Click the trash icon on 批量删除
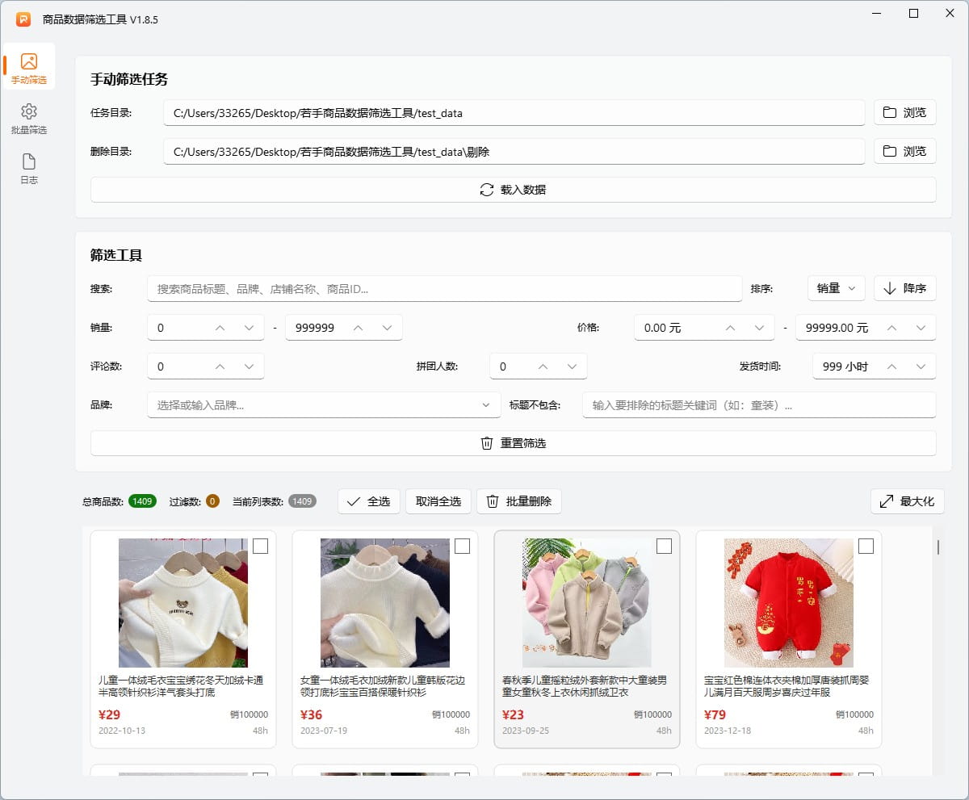The image size is (969, 800). click(x=493, y=501)
